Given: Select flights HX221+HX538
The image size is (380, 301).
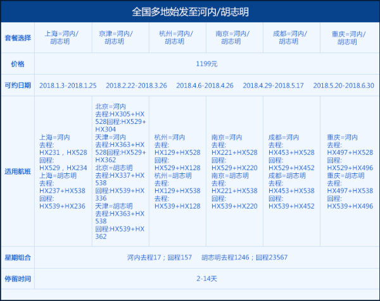Looking at the screenshot, I should (x=234, y=191).
